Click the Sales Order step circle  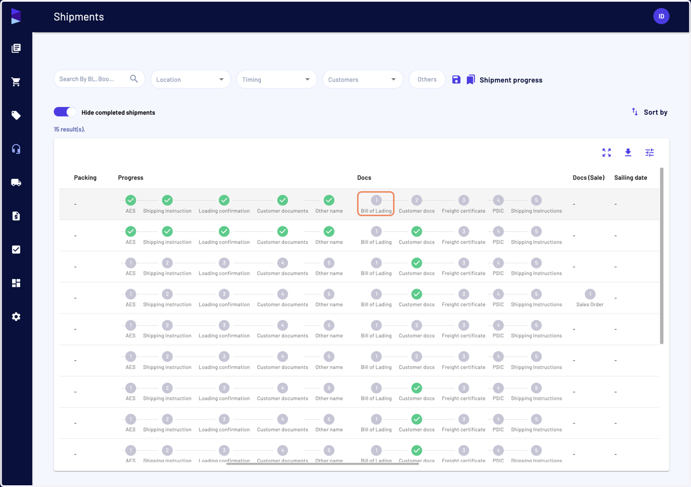tap(590, 294)
